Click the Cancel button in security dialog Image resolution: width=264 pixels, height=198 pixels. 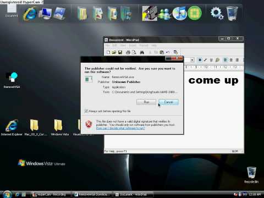168,102
